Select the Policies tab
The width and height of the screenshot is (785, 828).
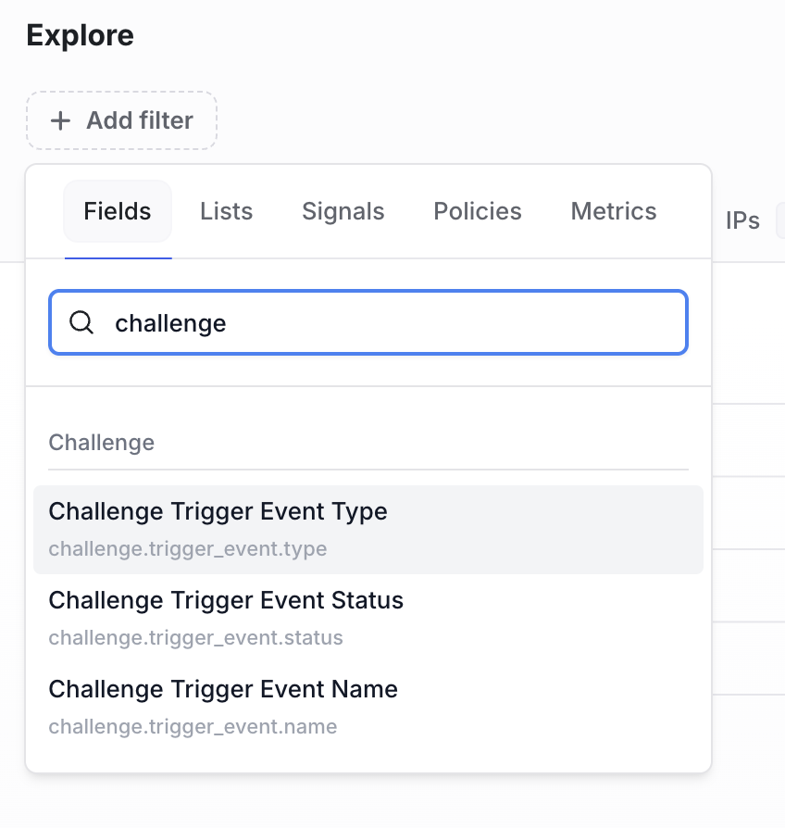(478, 211)
